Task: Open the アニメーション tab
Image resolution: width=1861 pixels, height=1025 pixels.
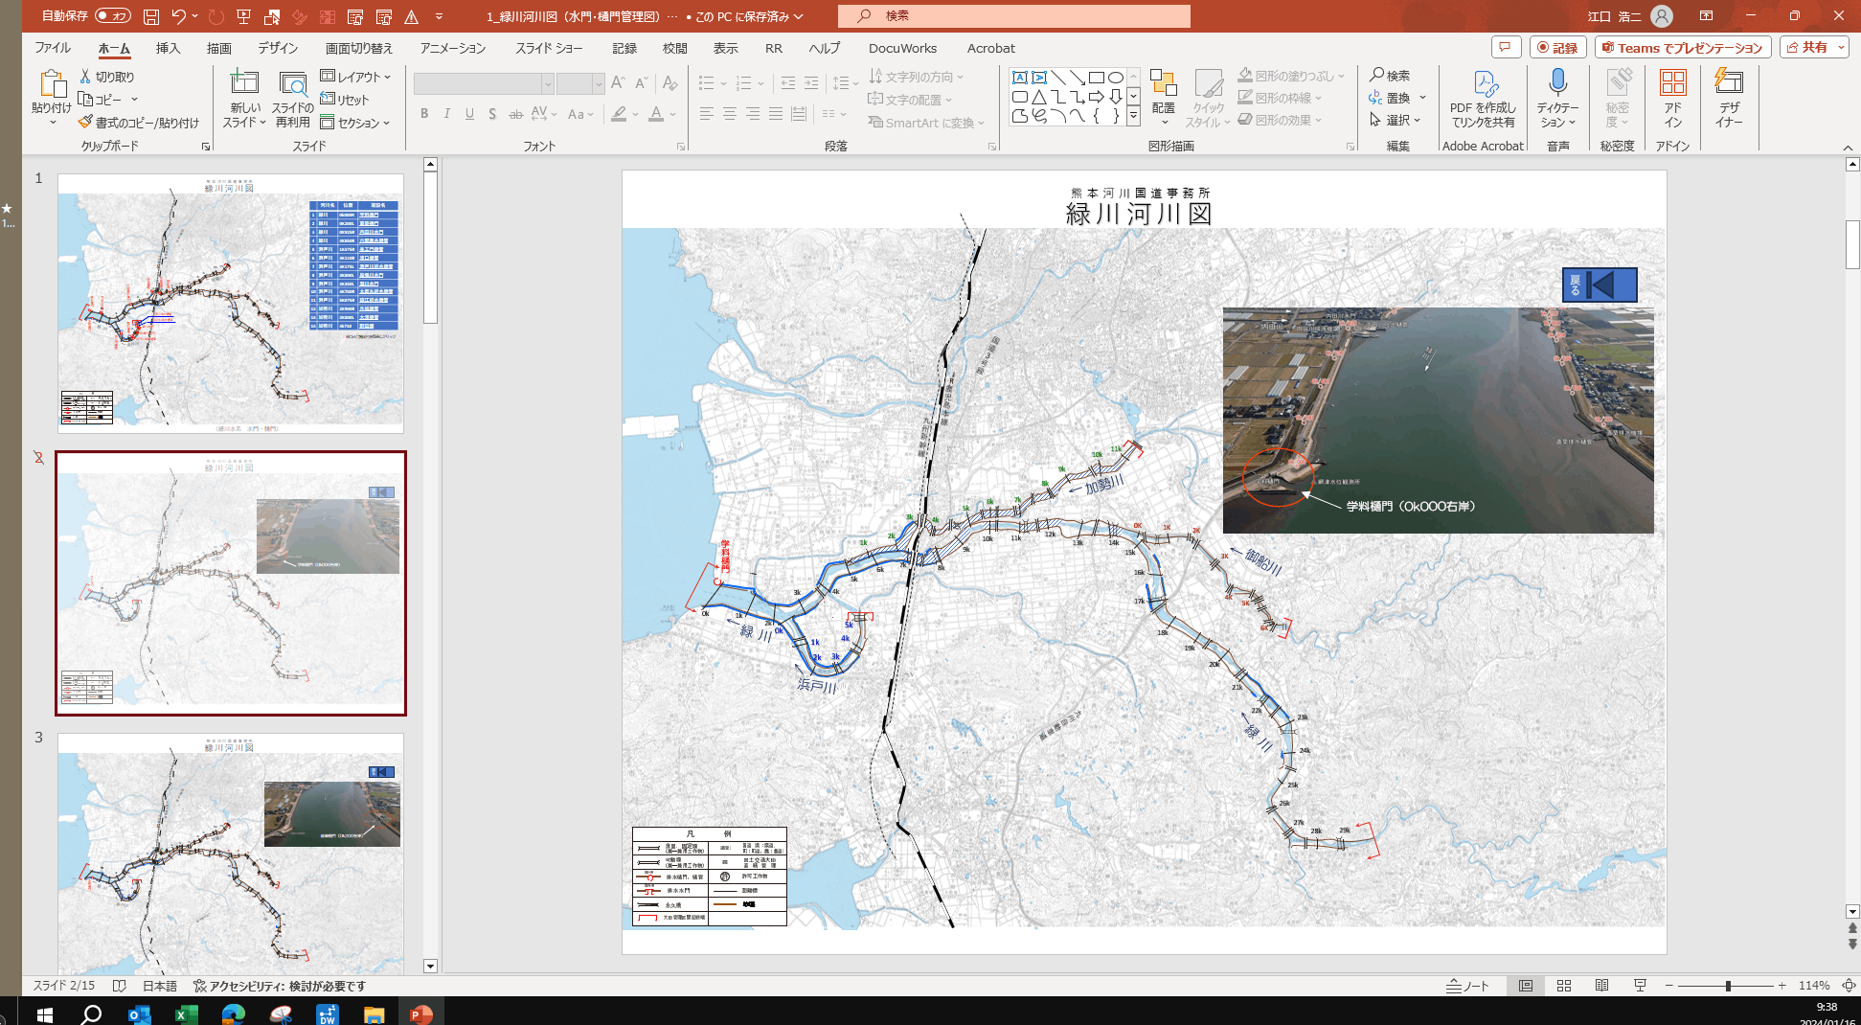Action: (x=453, y=48)
